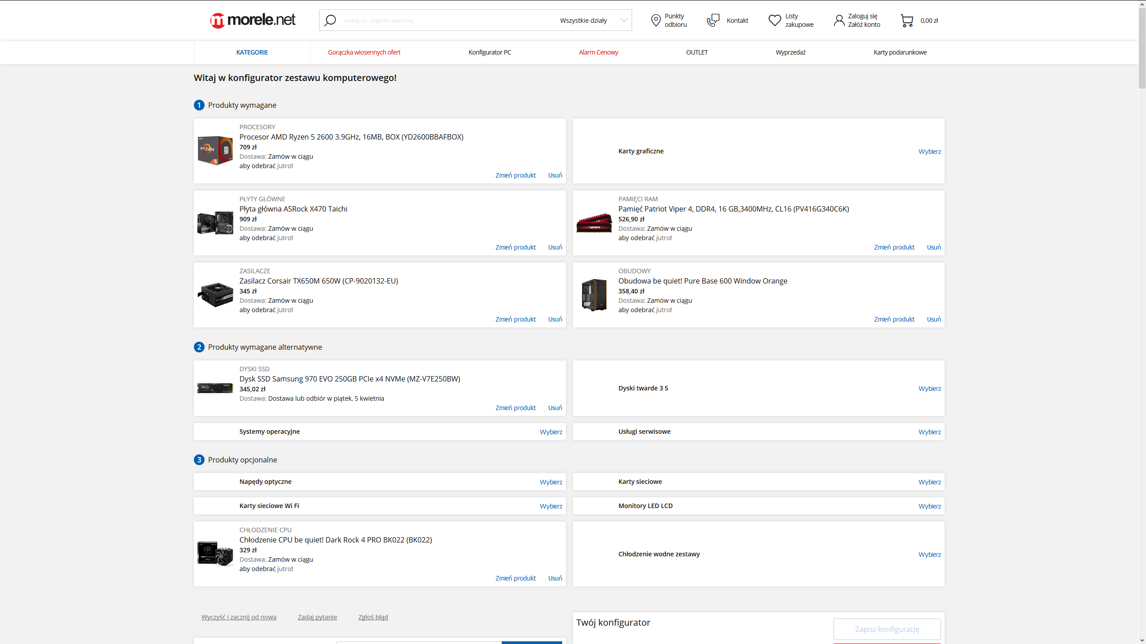Click the user account icon
The width and height of the screenshot is (1146, 644).
(839, 20)
